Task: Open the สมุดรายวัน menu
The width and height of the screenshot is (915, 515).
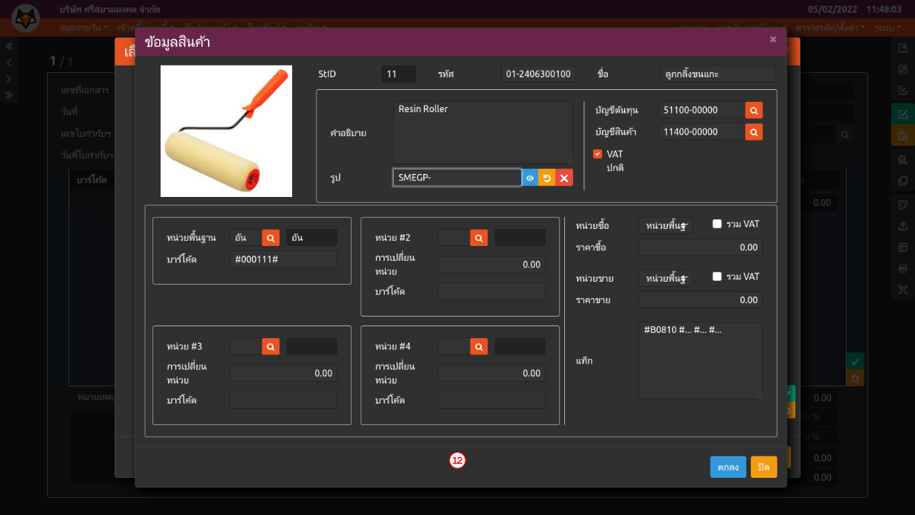Action: pyautogui.click(x=83, y=27)
